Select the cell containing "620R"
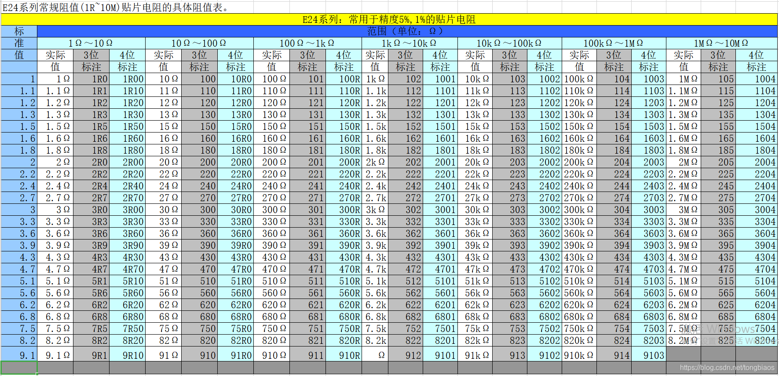The image size is (779, 376). (x=344, y=305)
